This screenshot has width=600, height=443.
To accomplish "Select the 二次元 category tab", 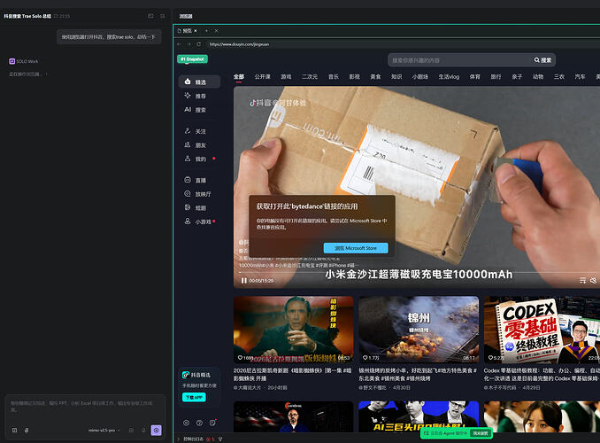I will coord(310,77).
